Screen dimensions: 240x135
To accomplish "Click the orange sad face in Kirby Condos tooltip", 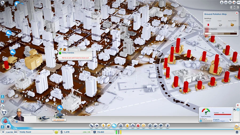I will click(x=65, y=49).
